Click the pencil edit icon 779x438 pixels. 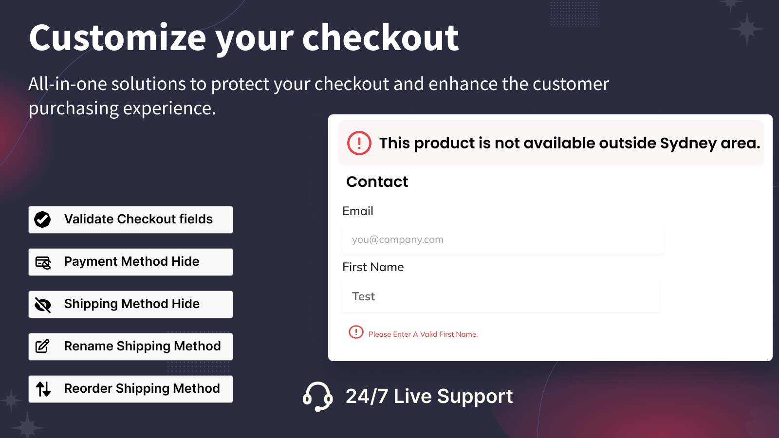pyautogui.click(x=42, y=347)
